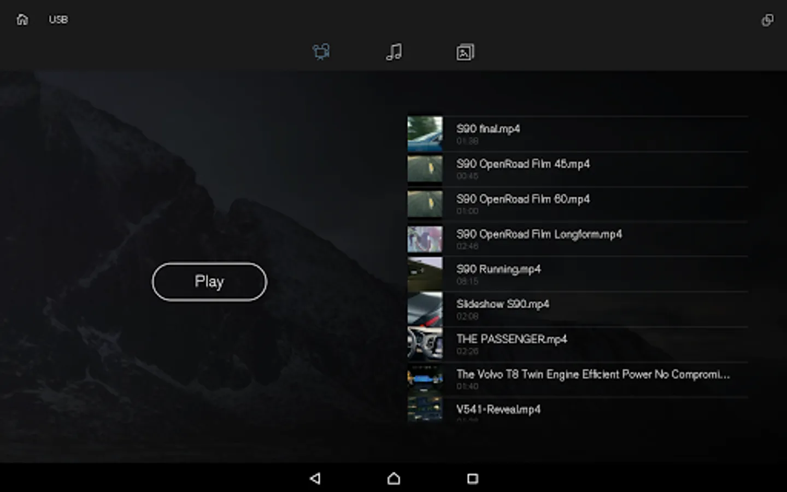Select THE PASSENGER.mp4 video
The width and height of the screenshot is (787, 492).
512,339
